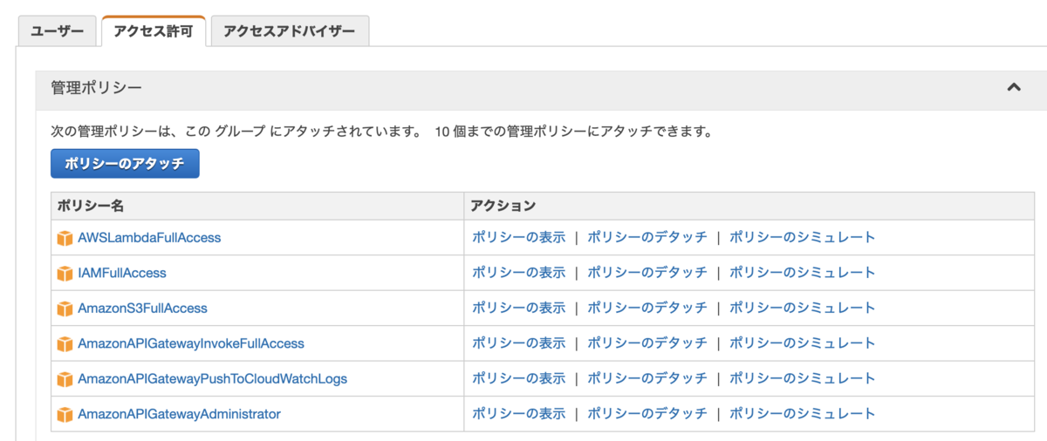Click the AmazonAPIGatewayAdministrator cube icon
Viewport: 1047px width, 441px height.
(x=65, y=415)
